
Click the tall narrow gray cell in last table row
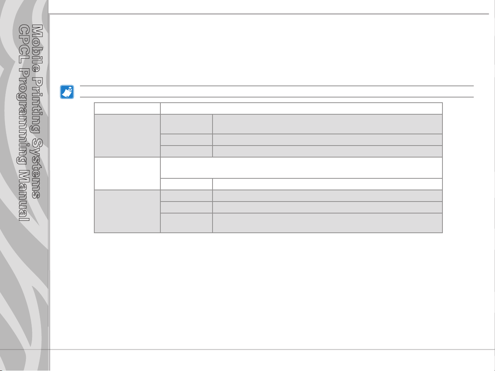coord(186,223)
